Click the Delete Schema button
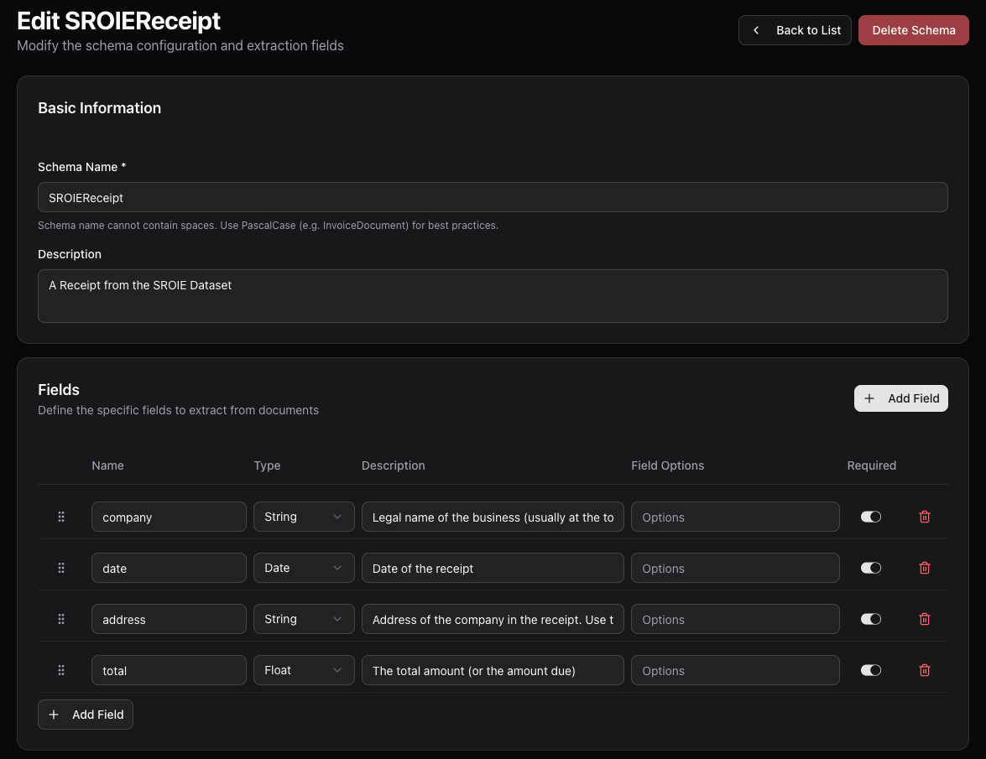 (913, 30)
